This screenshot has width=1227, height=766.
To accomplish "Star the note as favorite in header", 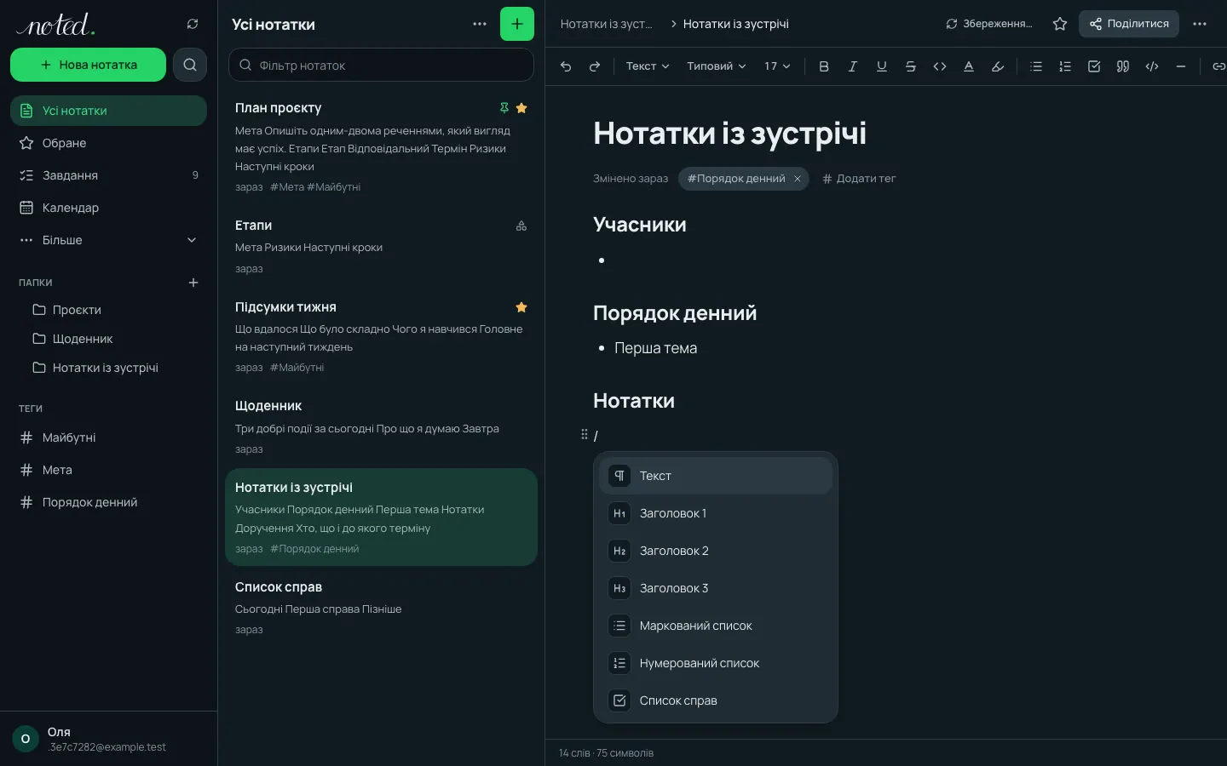I will 1060,24.
